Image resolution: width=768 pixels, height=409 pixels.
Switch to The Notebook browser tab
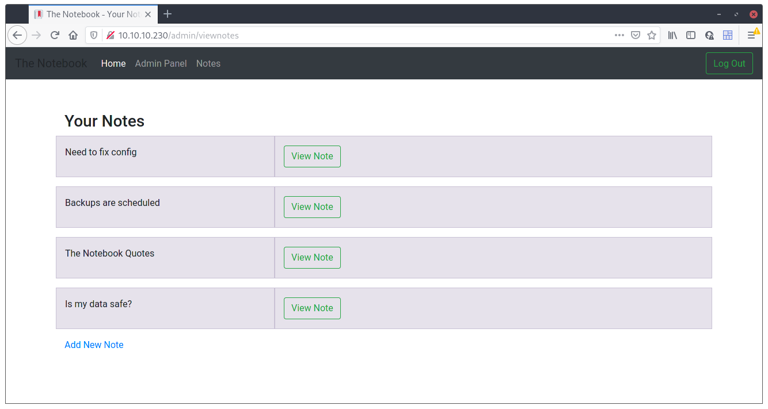tap(92, 14)
